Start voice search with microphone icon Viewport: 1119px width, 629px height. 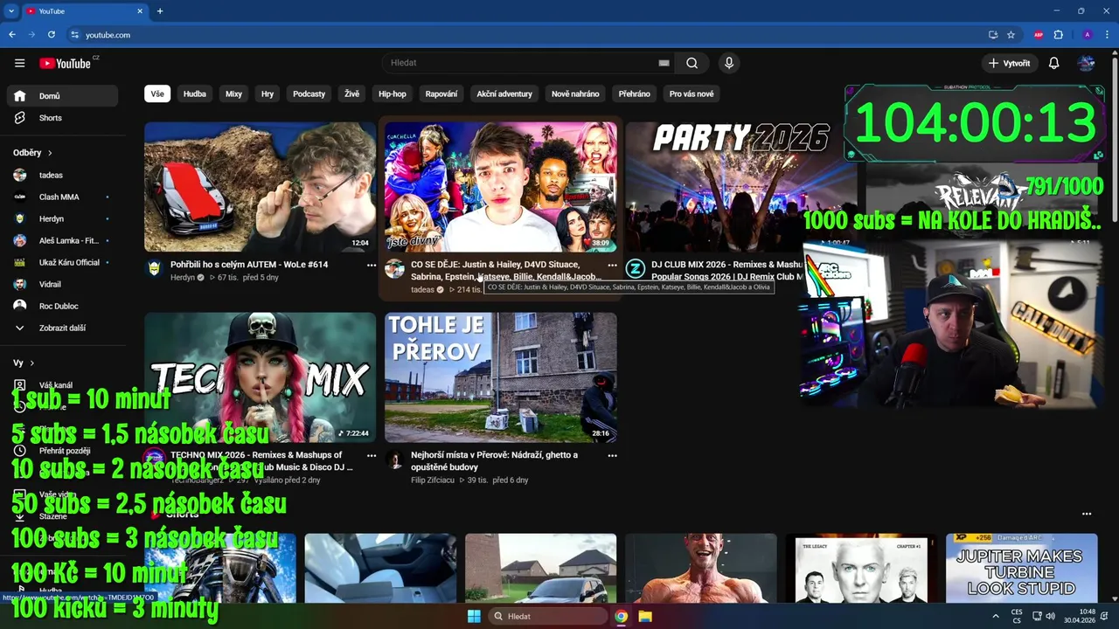729,63
